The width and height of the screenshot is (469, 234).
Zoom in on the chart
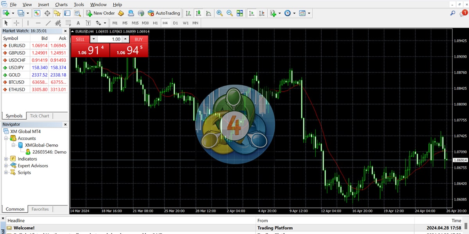[x=220, y=13]
